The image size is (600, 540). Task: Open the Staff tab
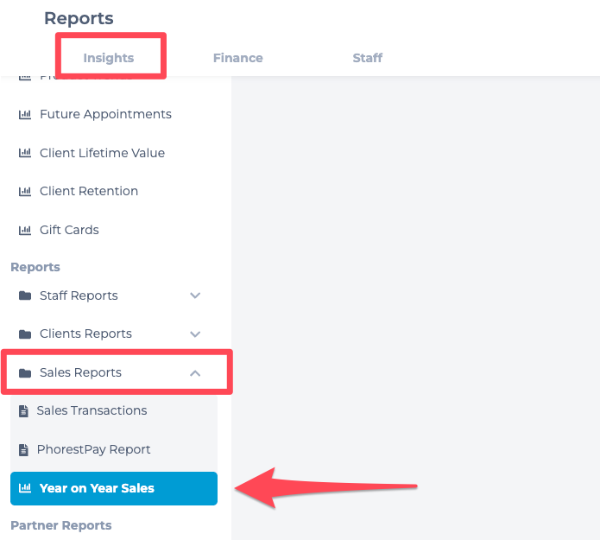click(368, 58)
